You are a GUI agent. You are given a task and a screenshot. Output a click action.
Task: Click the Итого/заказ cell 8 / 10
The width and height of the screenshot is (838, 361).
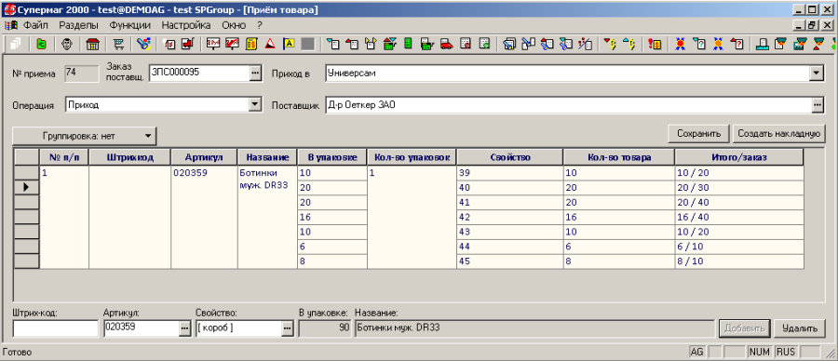click(739, 261)
